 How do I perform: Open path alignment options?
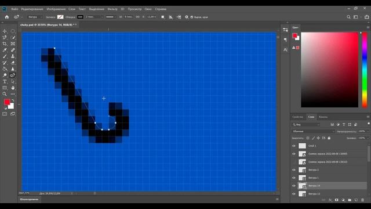tap(170, 17)
